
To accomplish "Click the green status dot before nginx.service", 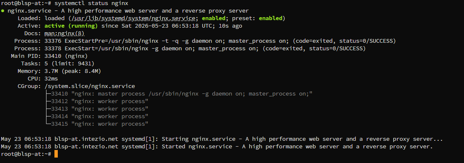I will point(3,11).
